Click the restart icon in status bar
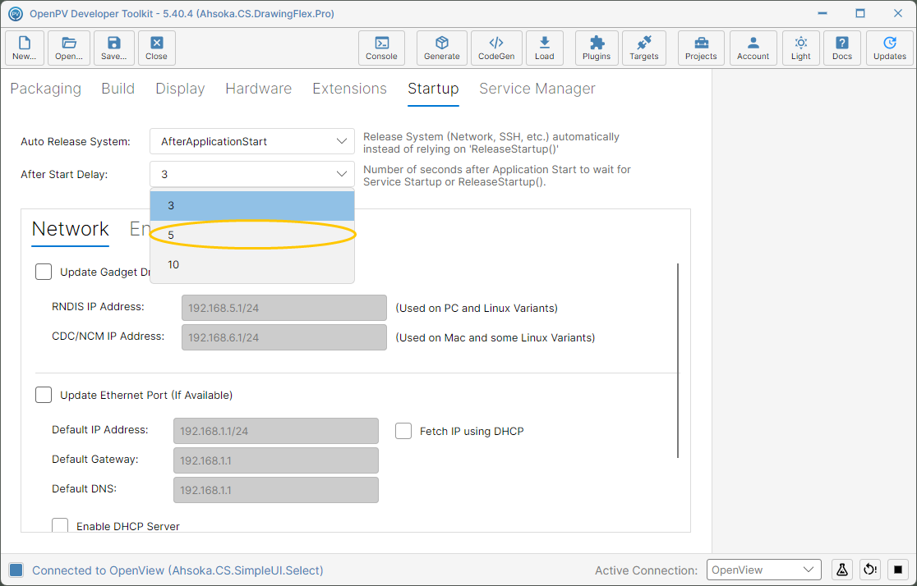 click(870, 570)
